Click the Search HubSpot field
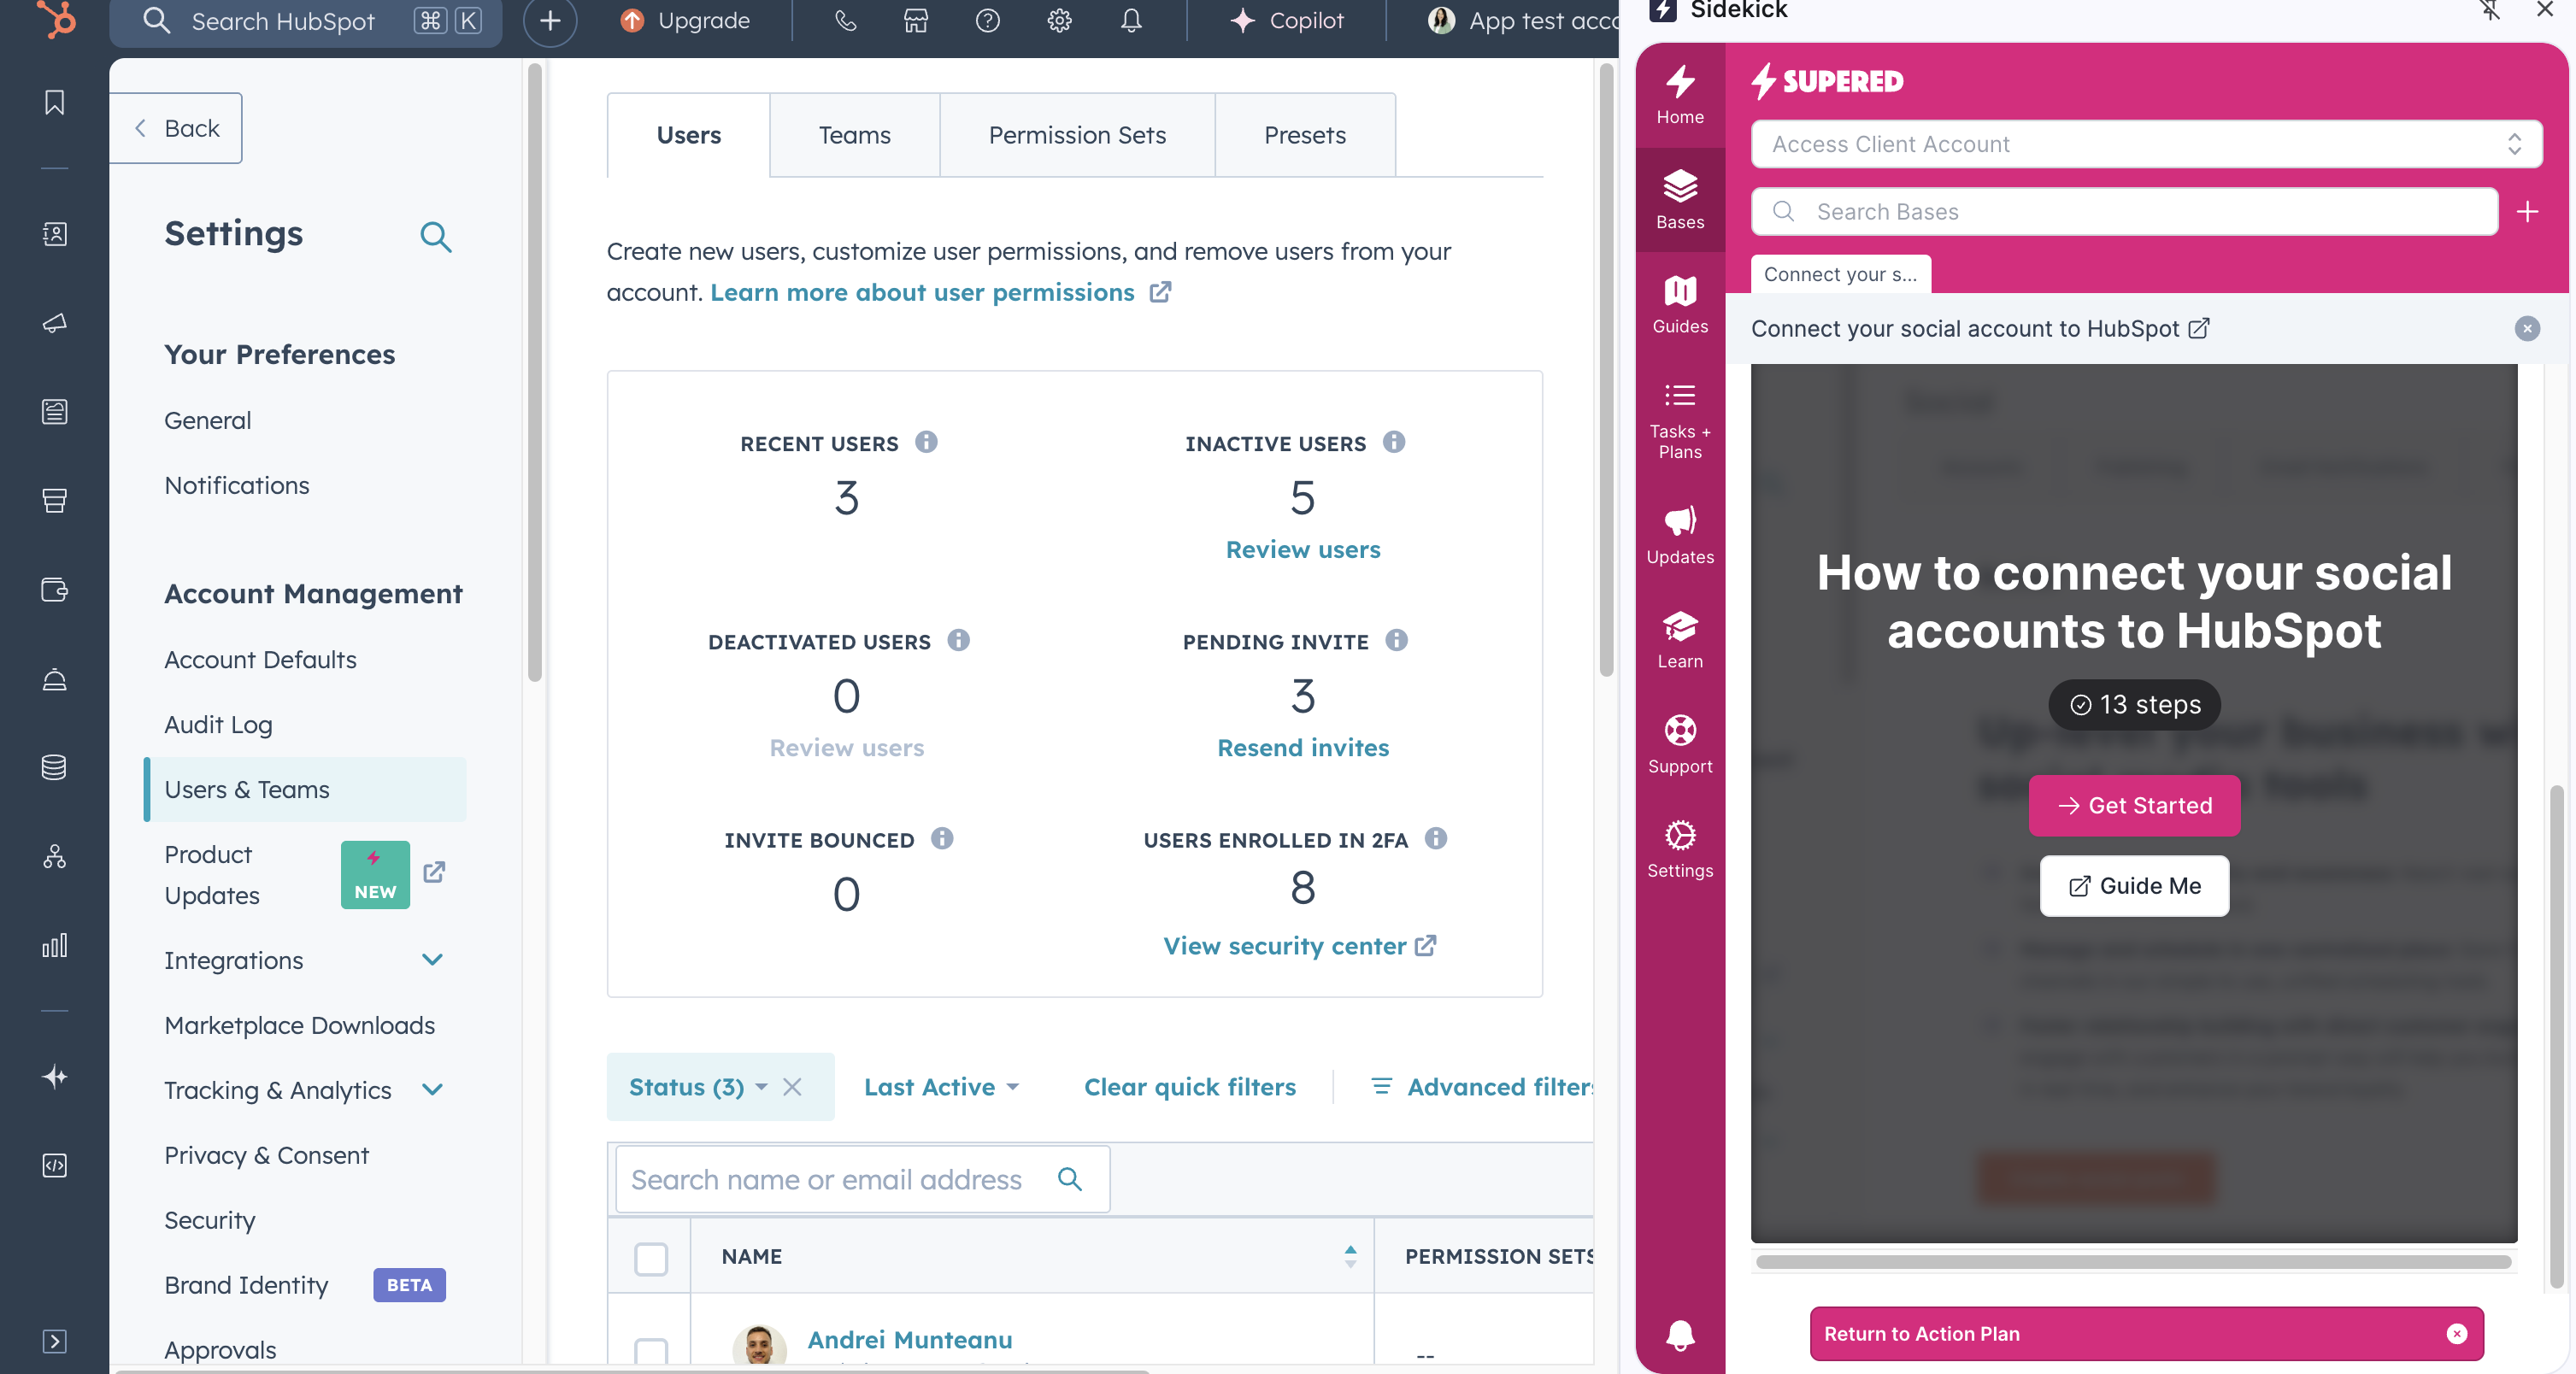This screenshot has width=2576, height=1374. coord(305,21)
